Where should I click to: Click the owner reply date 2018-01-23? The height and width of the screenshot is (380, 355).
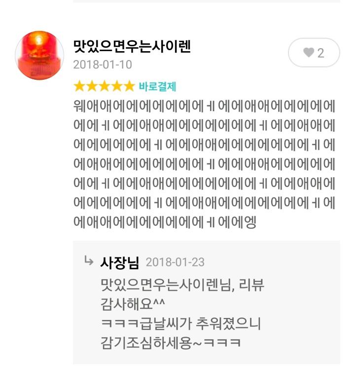(x=175, y=262)
